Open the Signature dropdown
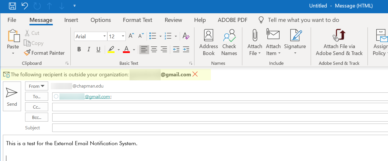Screen dimensions: 388x161 click(x=295, y=43)
